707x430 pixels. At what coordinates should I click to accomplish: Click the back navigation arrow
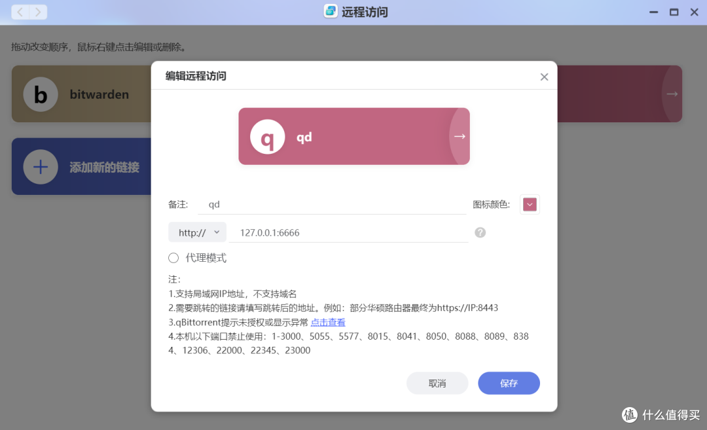point(20,12)
